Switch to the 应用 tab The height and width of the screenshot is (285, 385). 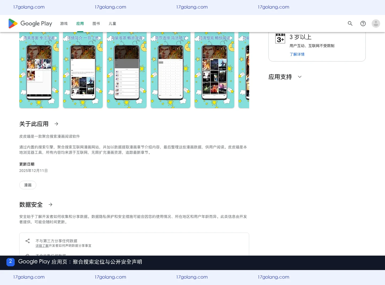point(80,24)
